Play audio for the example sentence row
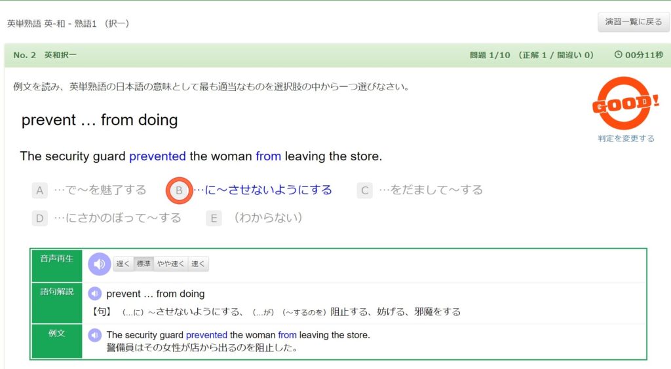The image size is (671, 369). click(x=94, y=335)
